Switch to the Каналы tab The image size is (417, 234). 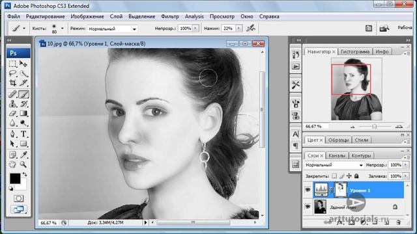(x=337, y=156)
